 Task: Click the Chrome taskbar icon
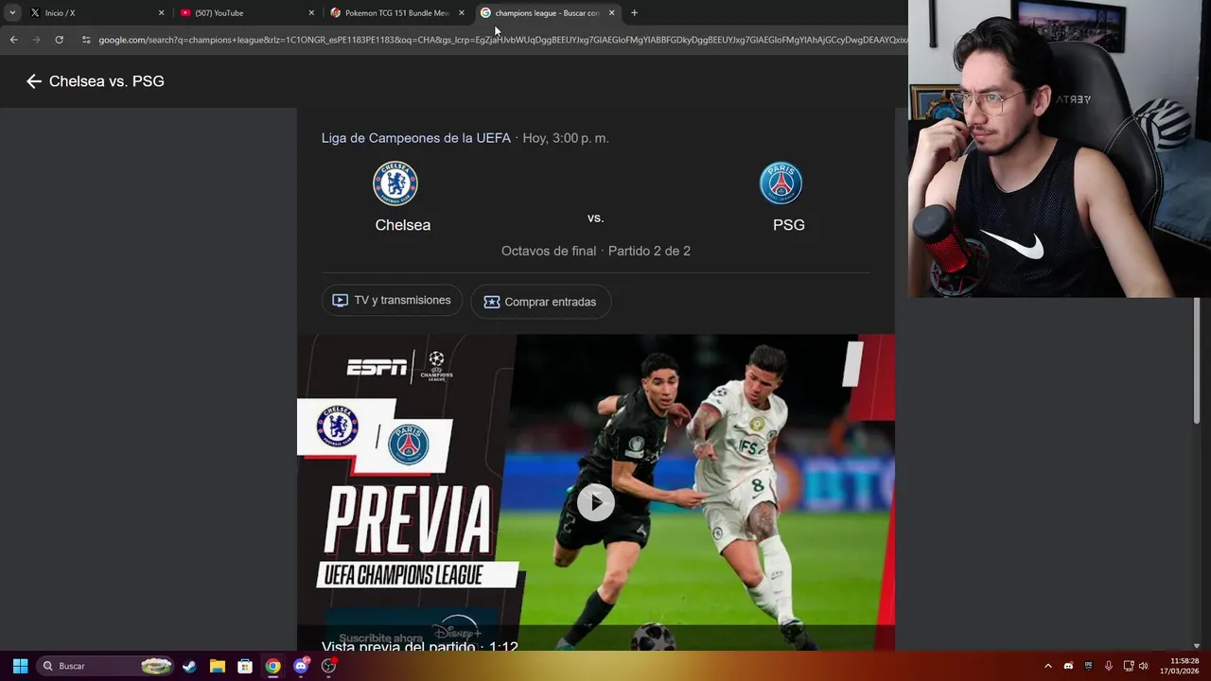(272, 666)
